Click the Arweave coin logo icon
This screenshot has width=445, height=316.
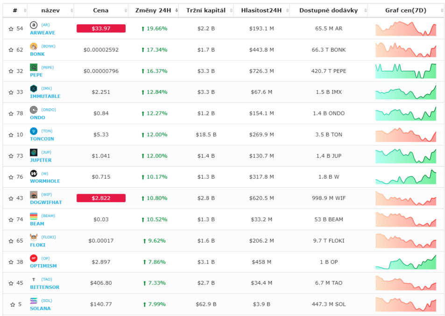(x=34, y=25)
